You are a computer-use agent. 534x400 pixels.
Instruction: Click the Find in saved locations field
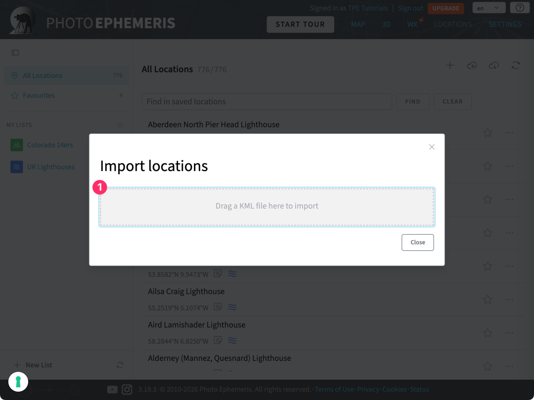point(267,102)
